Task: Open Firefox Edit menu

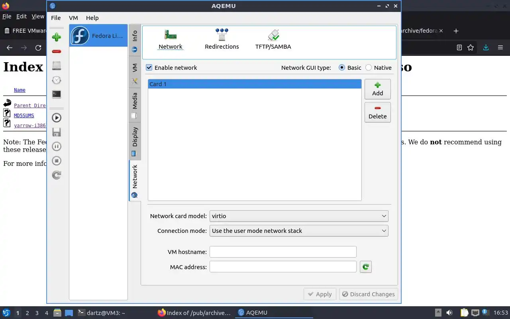Action: pos(22,16)
